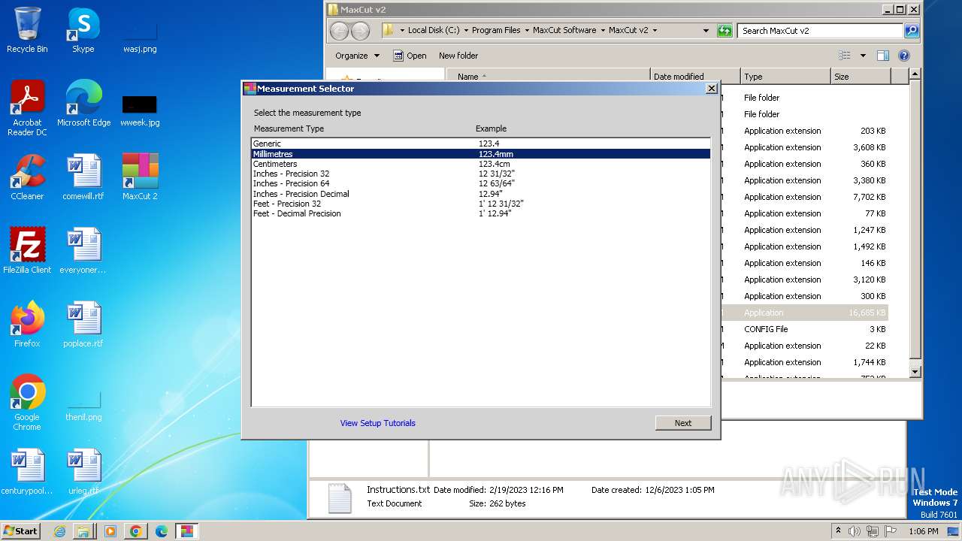Image resolution: width=962 pixels, height=541 pixels.
Task: Switch to MaxCut taskbar button
Action: [x=186, y=531]
